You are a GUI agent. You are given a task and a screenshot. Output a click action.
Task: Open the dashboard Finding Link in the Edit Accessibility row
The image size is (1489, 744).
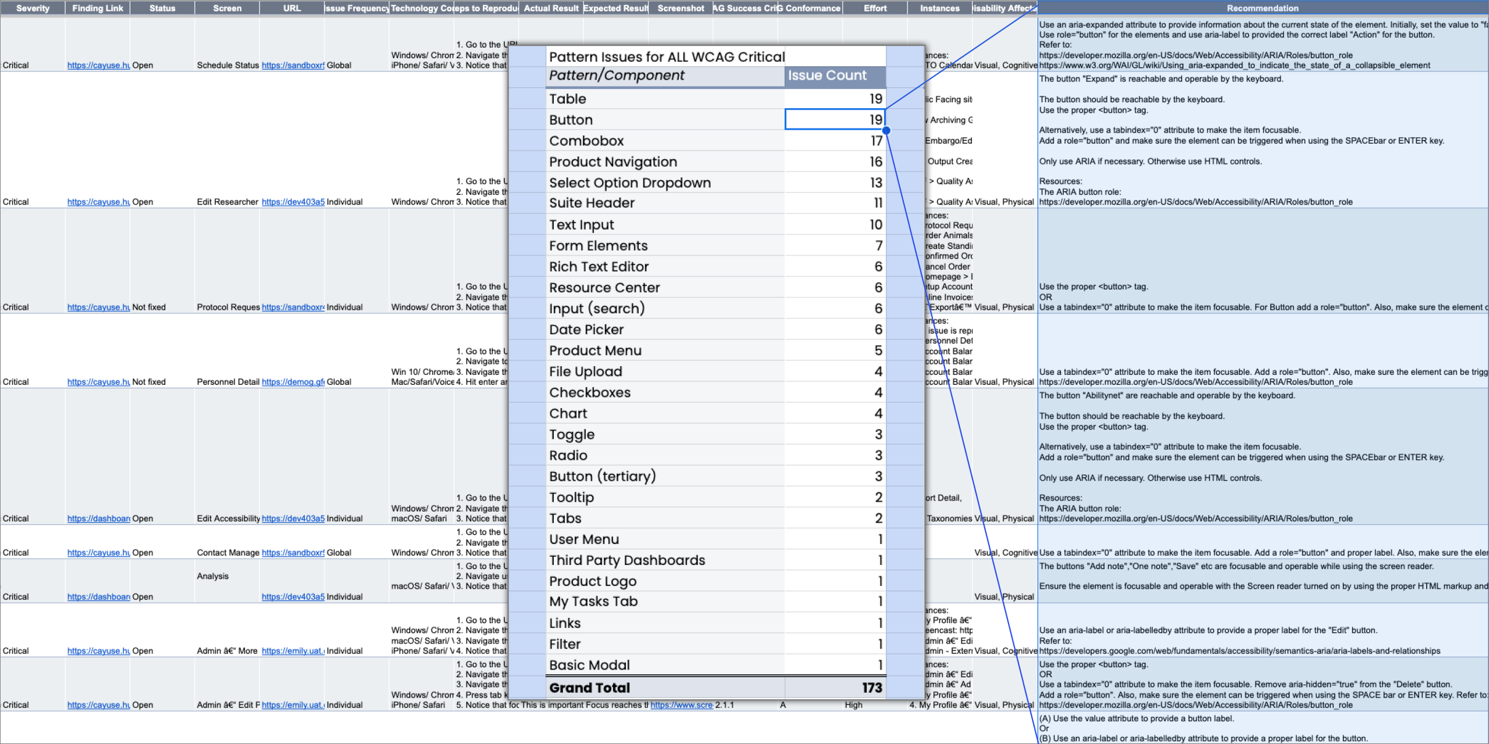(x=98, y=518)
